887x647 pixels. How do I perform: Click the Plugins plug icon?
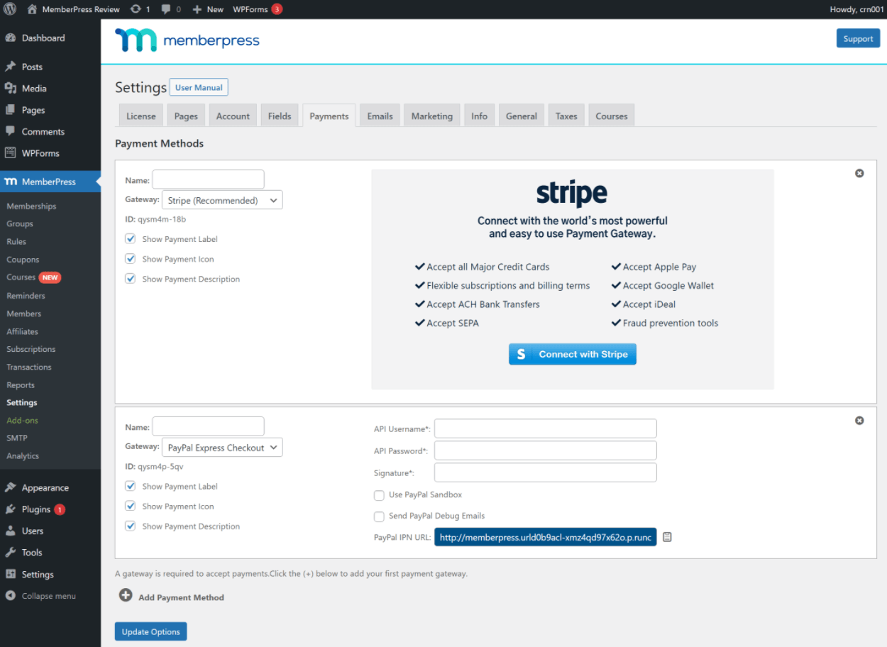[x=11, y=509]
